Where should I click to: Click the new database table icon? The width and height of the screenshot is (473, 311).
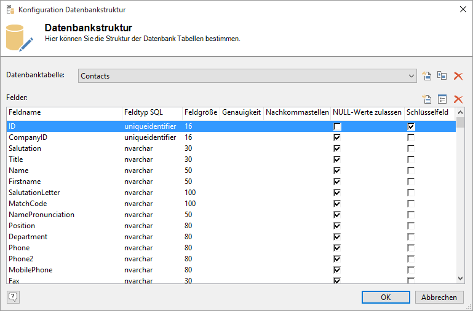tap(427, 76)
